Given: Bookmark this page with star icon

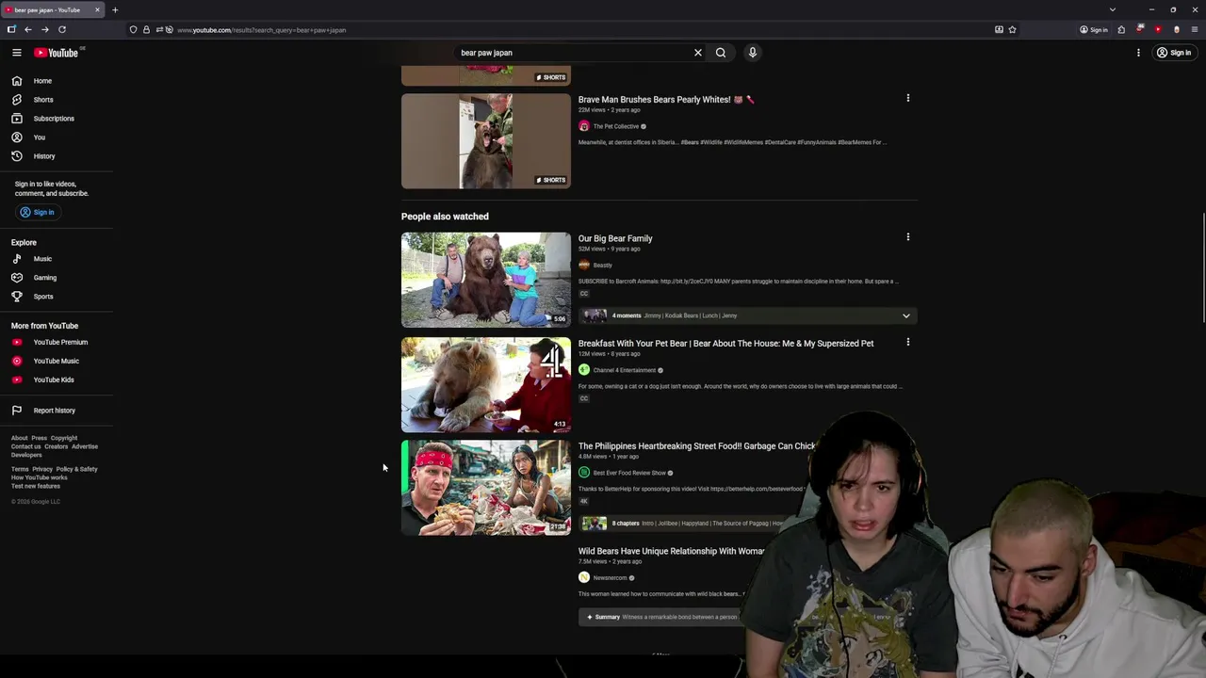Looking at the screenshot, I should pos(1013,29).
